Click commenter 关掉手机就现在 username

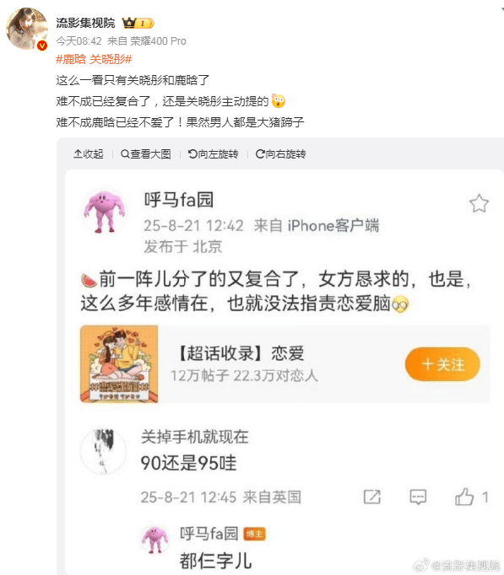[194, 437]
